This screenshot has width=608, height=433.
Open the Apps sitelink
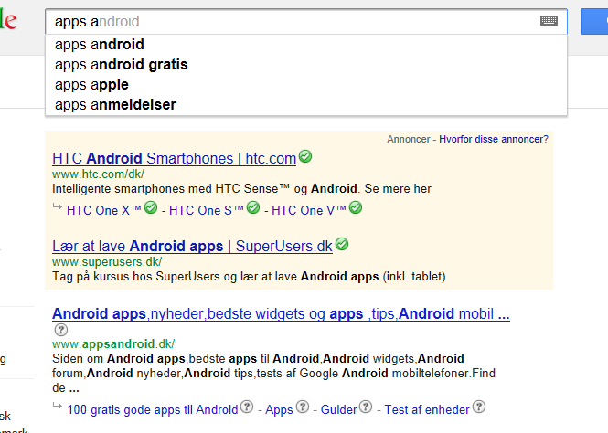pos(279,409)
